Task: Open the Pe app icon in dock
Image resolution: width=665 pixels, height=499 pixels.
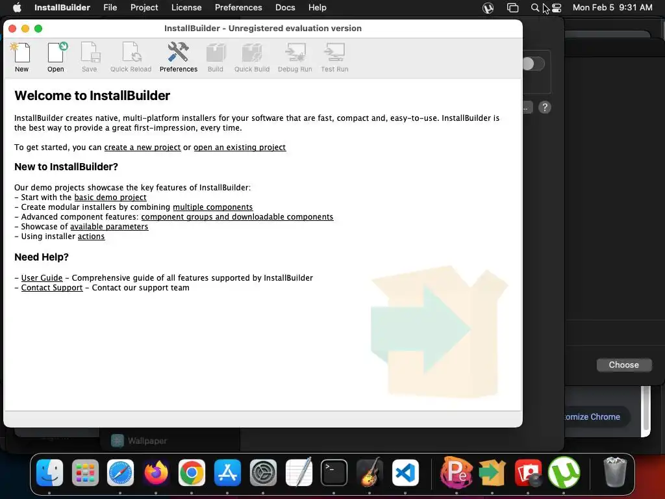Action: [457, 472]
